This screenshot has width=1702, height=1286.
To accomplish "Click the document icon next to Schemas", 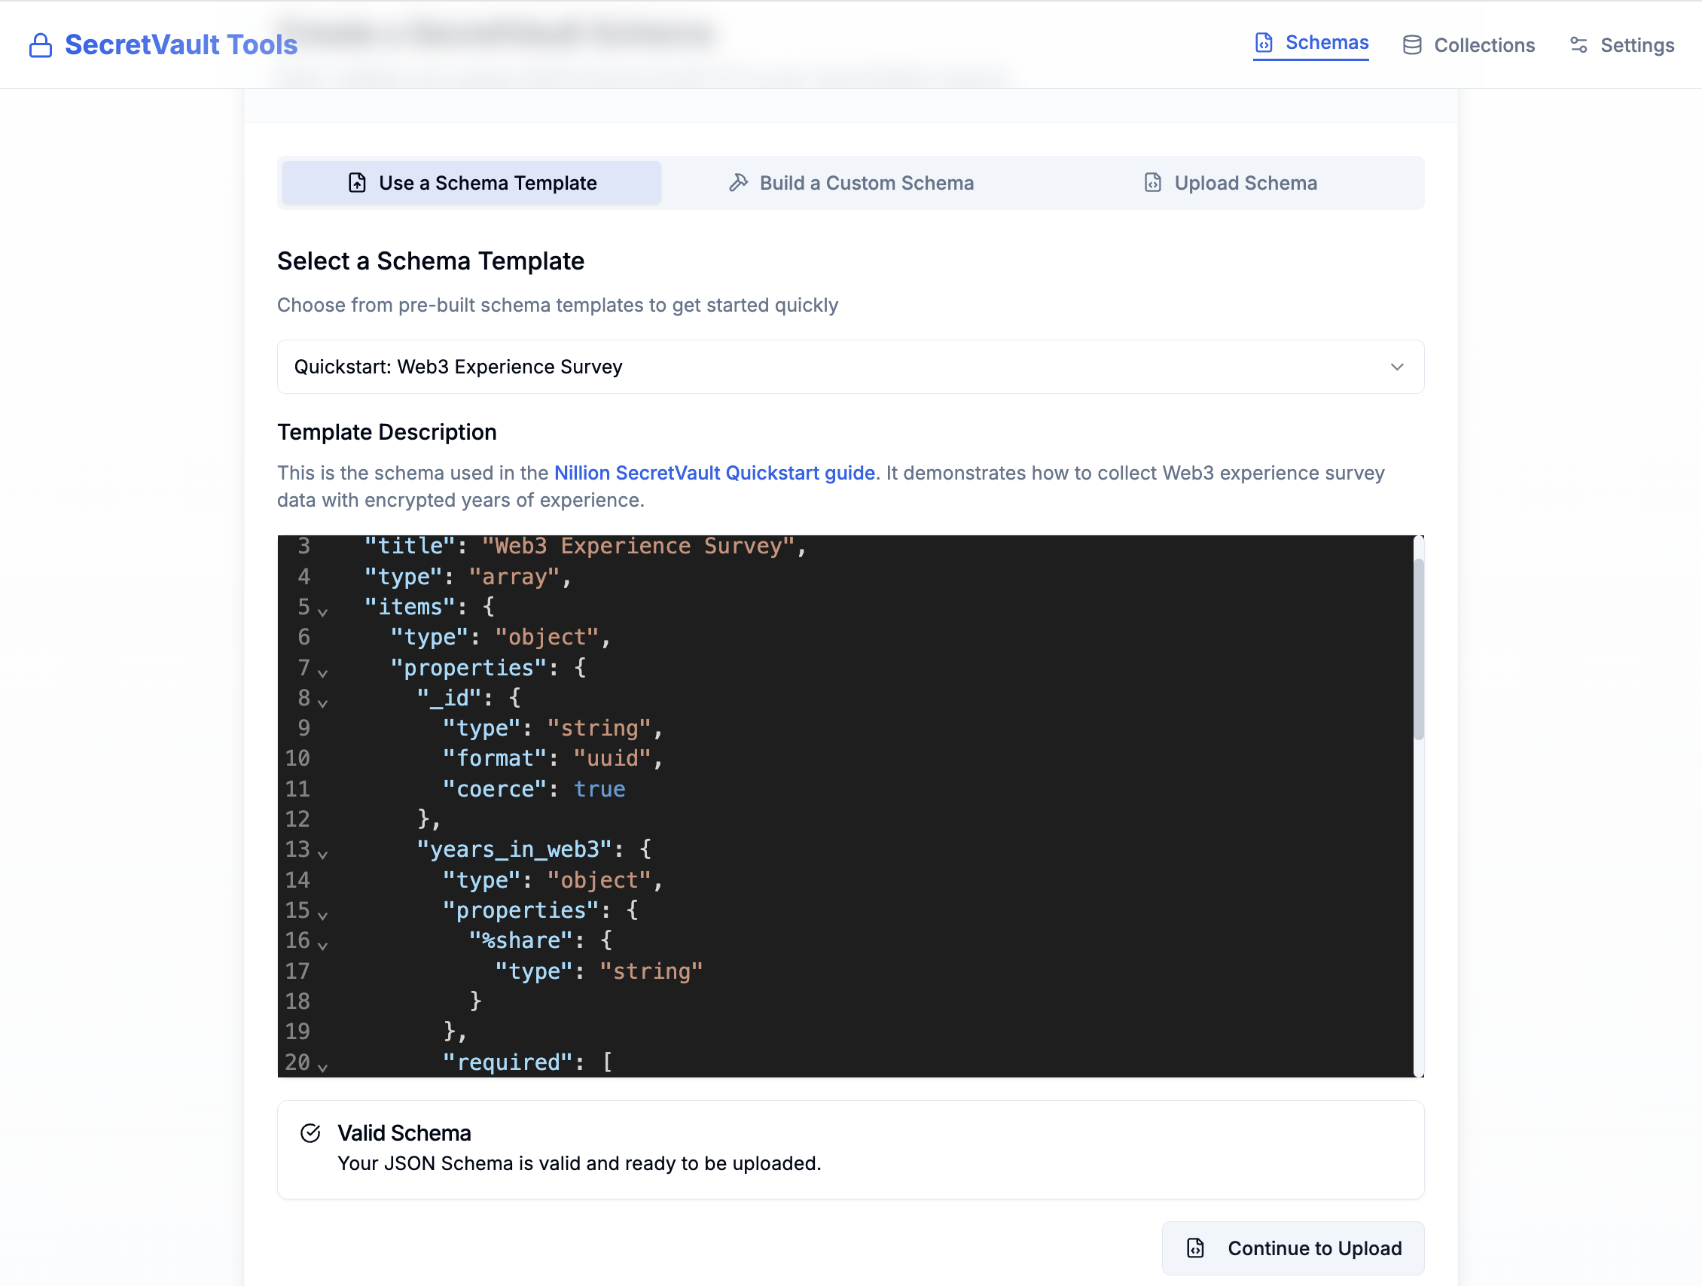I will coord(1265,43).
